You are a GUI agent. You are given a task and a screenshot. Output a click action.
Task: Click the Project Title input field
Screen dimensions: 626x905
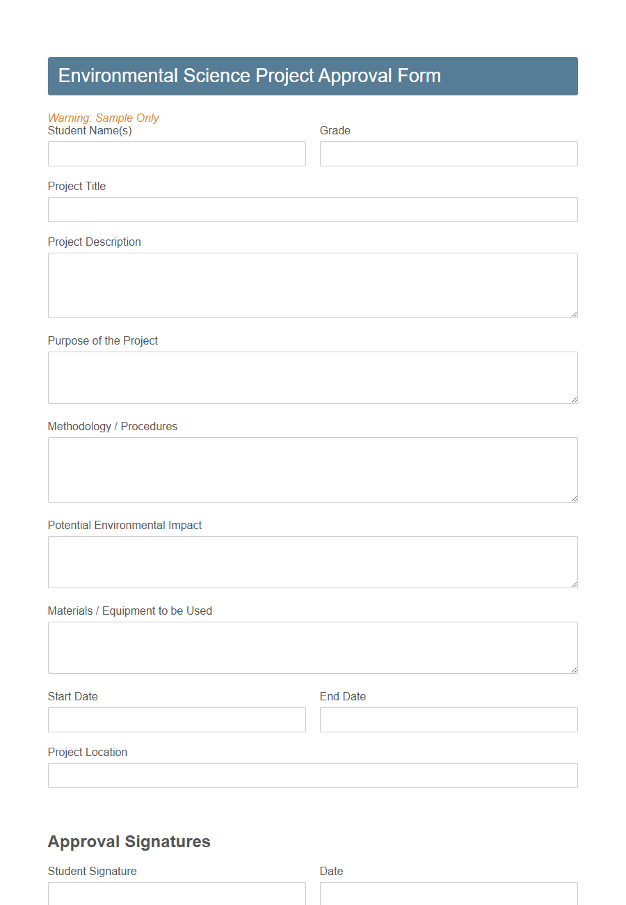click(x=312, y=210)
